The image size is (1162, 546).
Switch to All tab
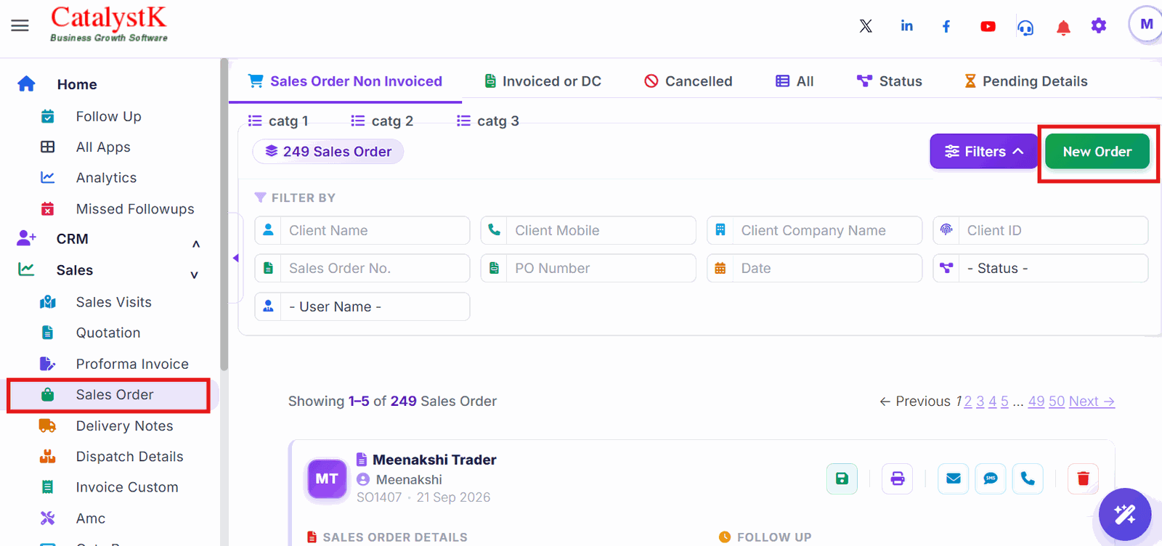tap(795, 81)
